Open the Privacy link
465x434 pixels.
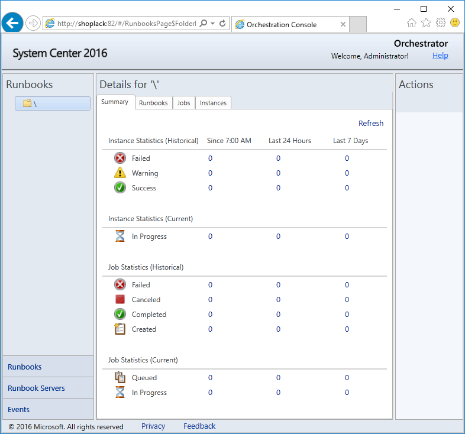pos(153,426)
